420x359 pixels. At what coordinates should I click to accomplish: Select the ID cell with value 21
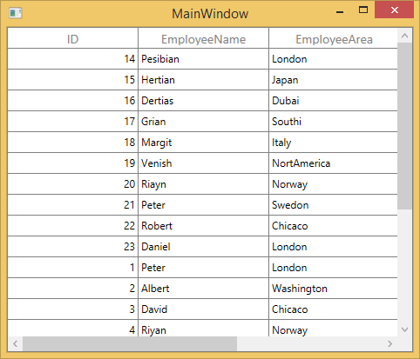(x=73, y=205)
